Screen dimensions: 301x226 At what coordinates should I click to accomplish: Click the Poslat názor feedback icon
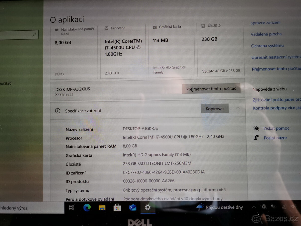tap(256, 138)
